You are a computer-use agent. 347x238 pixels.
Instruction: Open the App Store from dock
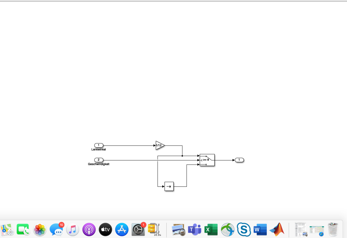(x=122, y=230)
